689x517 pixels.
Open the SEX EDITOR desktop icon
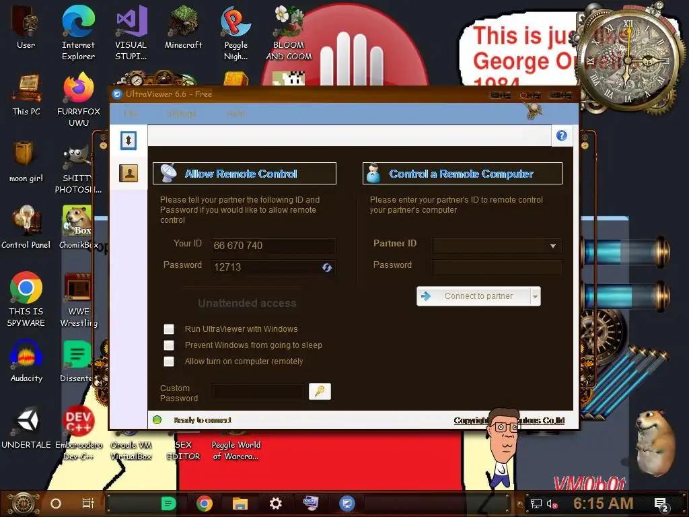tap(183, 446)
